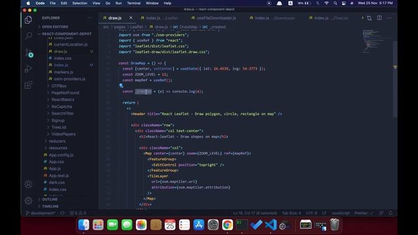Click the open changes icon in editor toolbar
This screenshot has height=235, width=418.
[x=369, y=18]
